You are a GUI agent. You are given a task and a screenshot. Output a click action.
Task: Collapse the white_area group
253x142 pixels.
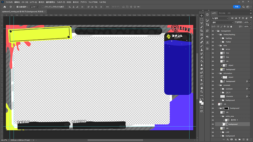221,116
